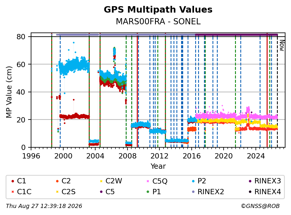Screen dimensions: 291x215
Task: Click the P1 legend entry
Action: tap(154, 192)
